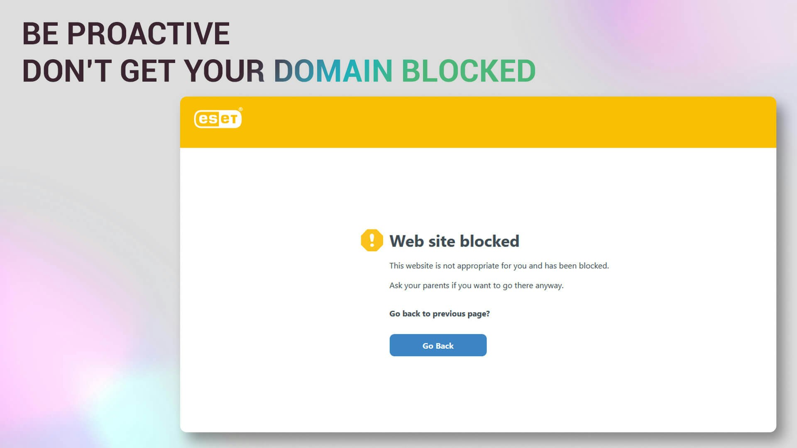Select the 'Go back to previous page?' prompt
The image size is (797, 448).
[439, 314]
